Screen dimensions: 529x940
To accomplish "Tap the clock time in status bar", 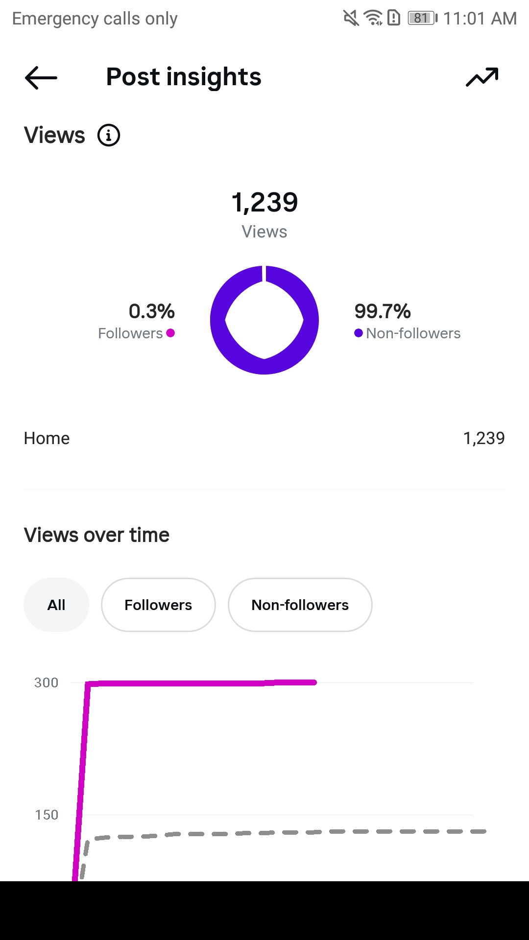I will click(480, 19).
